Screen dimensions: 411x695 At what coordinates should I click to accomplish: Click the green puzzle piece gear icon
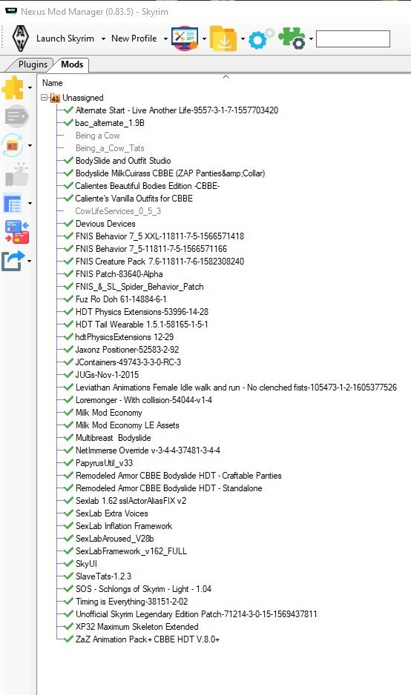pos(292,39)
